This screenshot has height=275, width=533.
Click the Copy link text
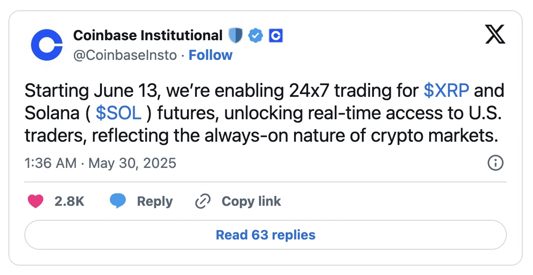coord(251,201)
